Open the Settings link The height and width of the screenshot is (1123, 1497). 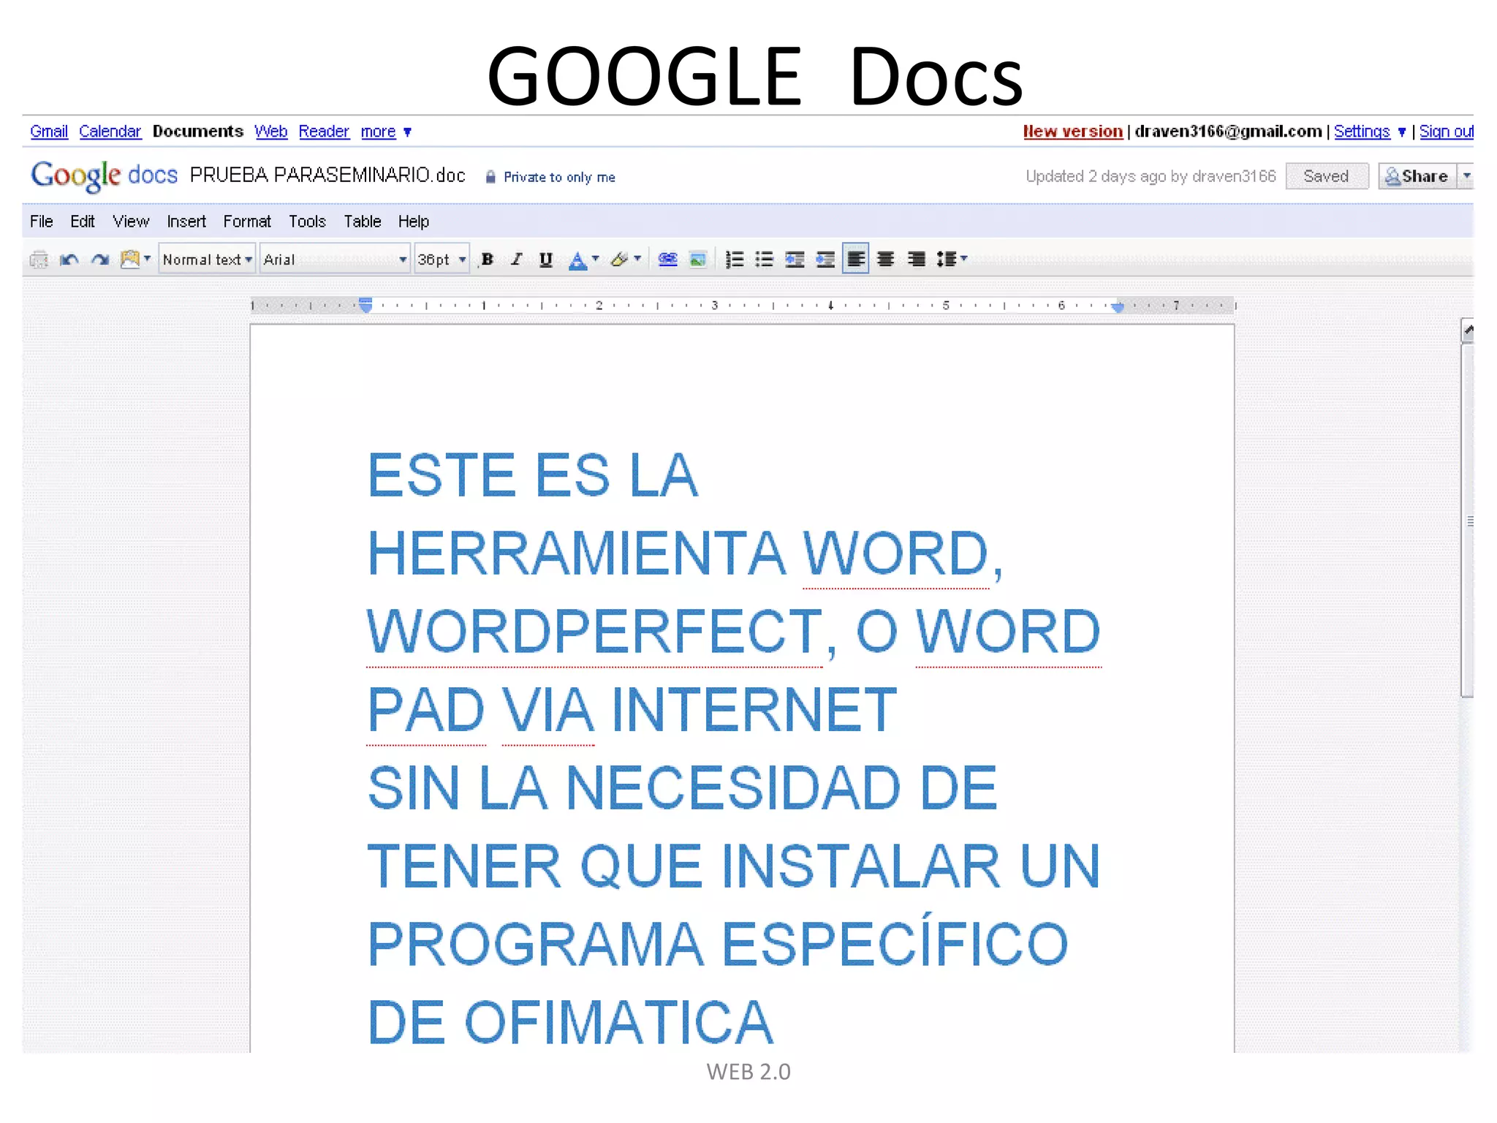[x=1362, y=132]
